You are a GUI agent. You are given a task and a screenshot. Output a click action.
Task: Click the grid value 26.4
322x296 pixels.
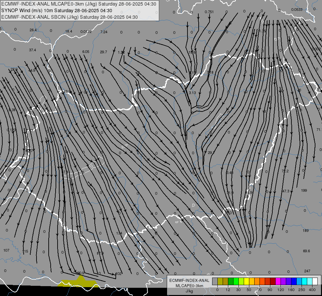pos(33,30)
